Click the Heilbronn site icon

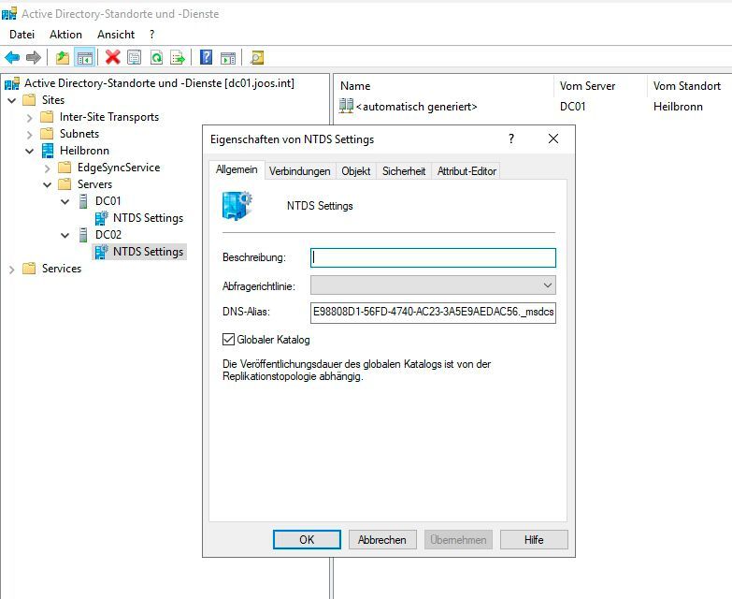coord(48,151)
